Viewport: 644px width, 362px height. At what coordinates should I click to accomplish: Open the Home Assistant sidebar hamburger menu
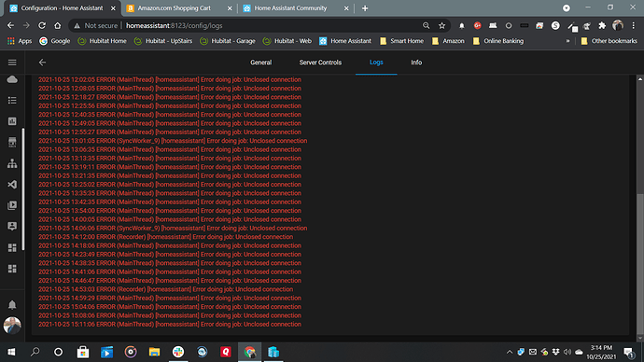(12, 63)
